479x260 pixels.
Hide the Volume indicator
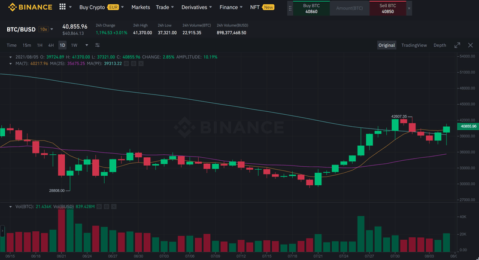100,206
